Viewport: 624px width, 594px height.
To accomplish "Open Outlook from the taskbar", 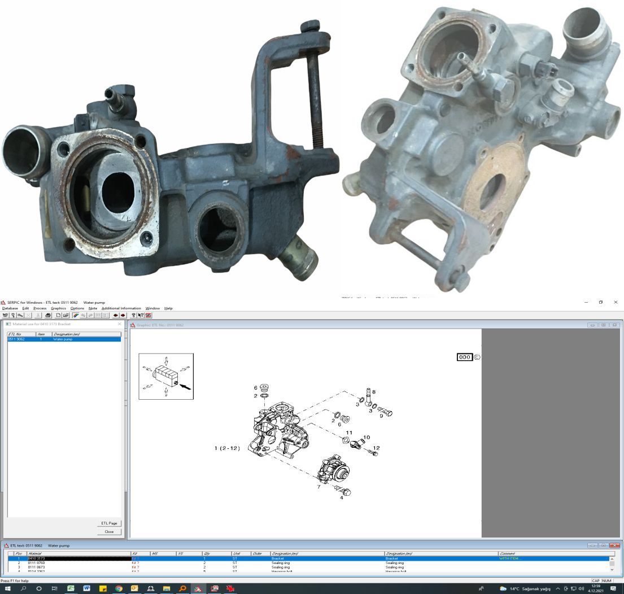I will click(x=134, y=588).
